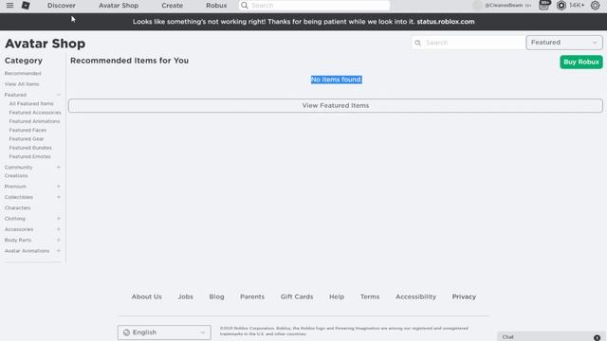Open the Accessibility footer link
Screen dimensions: 607x341
click(415, 296)
